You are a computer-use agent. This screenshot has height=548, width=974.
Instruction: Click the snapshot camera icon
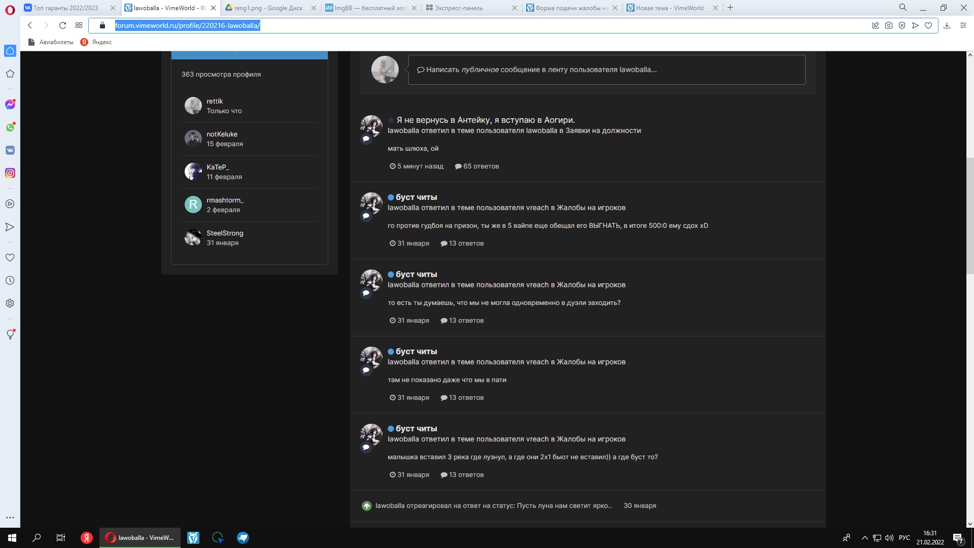coord(889,25)
